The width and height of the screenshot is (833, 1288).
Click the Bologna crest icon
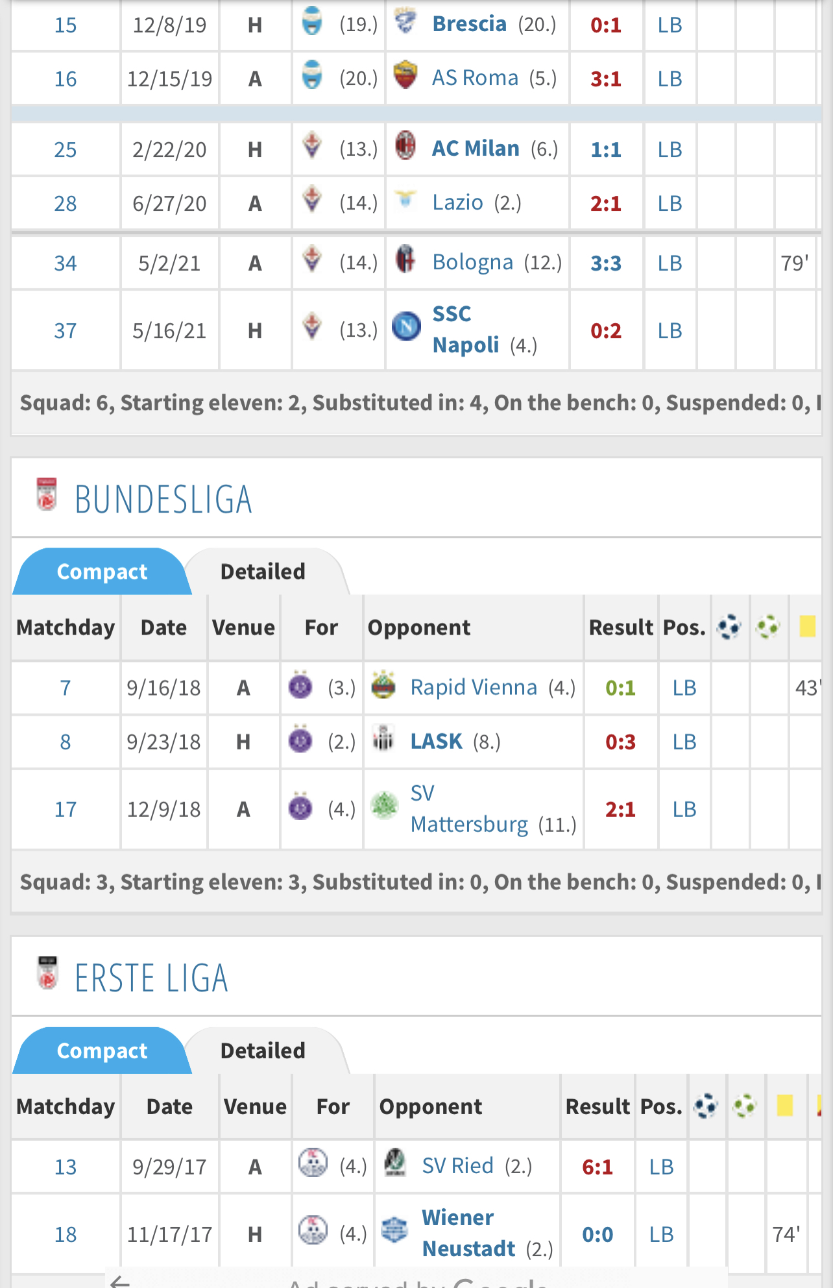[x=405, y=260]
